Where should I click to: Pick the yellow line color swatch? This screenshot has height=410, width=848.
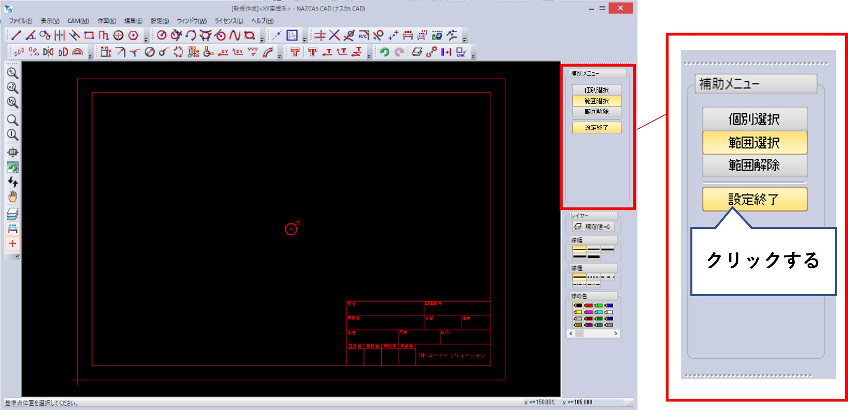(x=578, y=312)
